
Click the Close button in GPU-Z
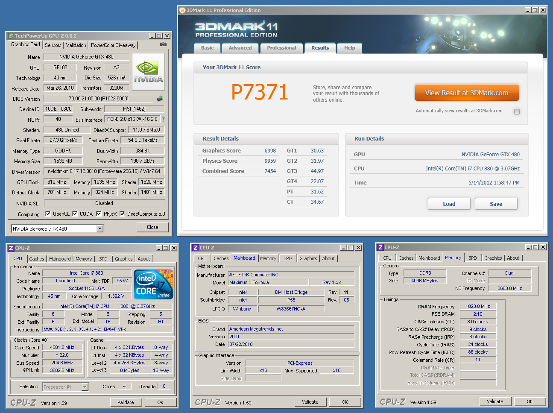click(152, 227)
